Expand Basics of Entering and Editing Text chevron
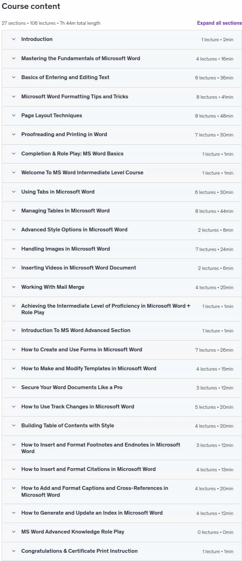This screenshot has width=242, height=561. click(x=14, y=77)
